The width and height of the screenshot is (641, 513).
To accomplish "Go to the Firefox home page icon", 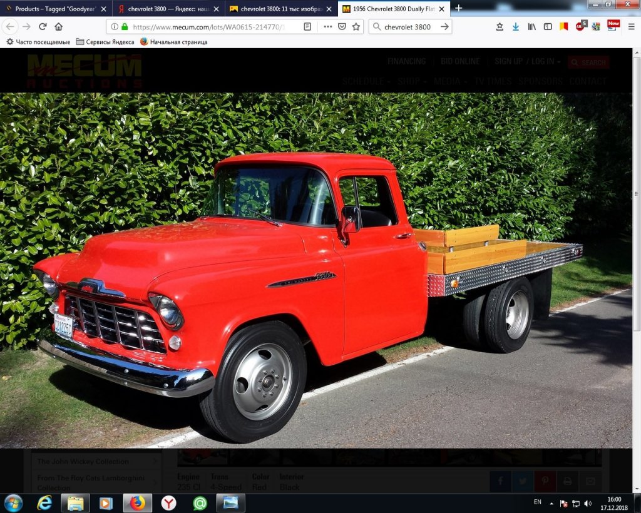I will pos(58,27).
